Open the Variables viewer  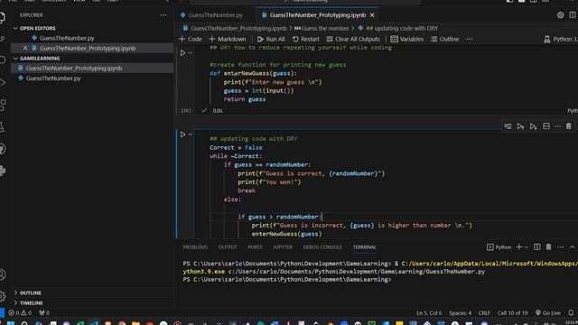tap(407, 39)
